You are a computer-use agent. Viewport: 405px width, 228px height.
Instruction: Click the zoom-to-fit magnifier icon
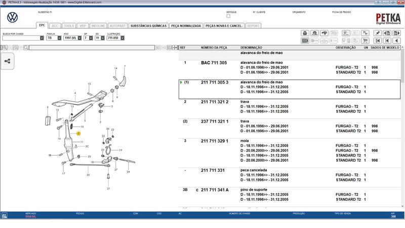(x=16, y=48)
